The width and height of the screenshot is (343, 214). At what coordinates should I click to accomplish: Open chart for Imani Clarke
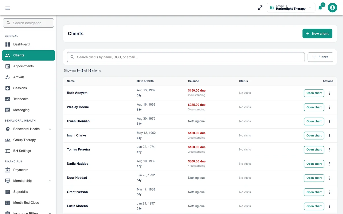coord(314,136)
